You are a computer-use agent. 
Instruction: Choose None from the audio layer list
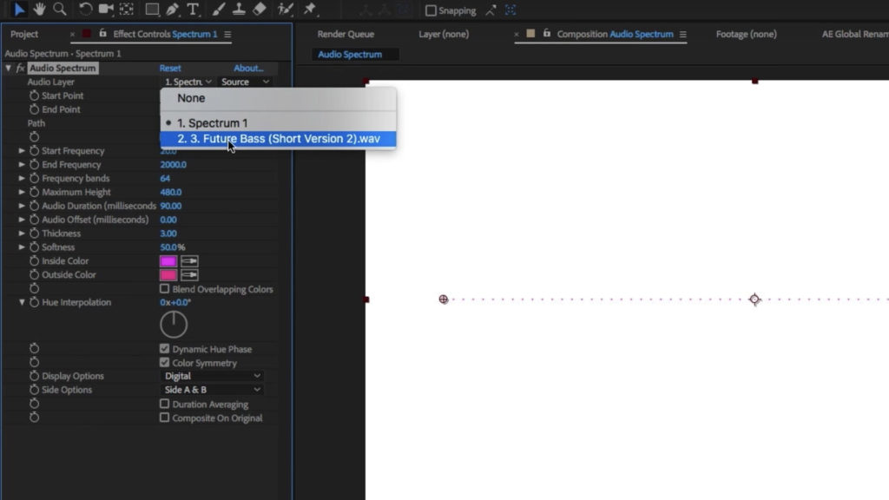[278, 98]
